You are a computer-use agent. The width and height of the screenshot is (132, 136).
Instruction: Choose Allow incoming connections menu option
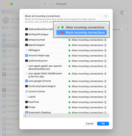81,28
